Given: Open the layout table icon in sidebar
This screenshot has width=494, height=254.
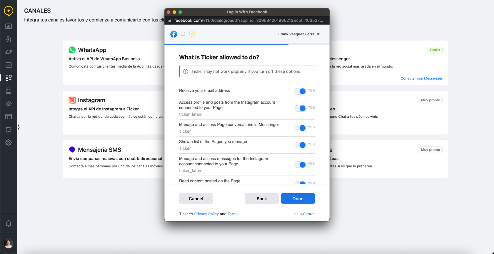Looking at the screenshot, I should point(9,117).
